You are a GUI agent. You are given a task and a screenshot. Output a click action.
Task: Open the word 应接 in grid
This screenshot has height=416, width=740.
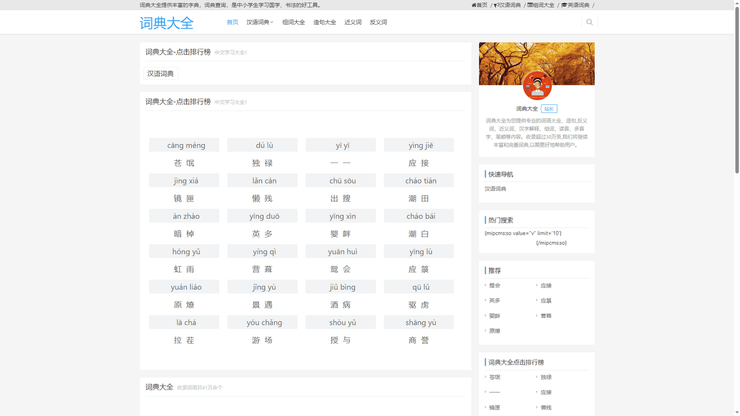tap(419, 163)
